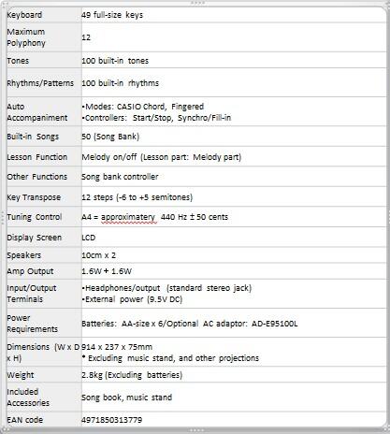390x434 pixels.
Task: Click the AC adaptor 'AD-E95100L' text
Action: 274,324
